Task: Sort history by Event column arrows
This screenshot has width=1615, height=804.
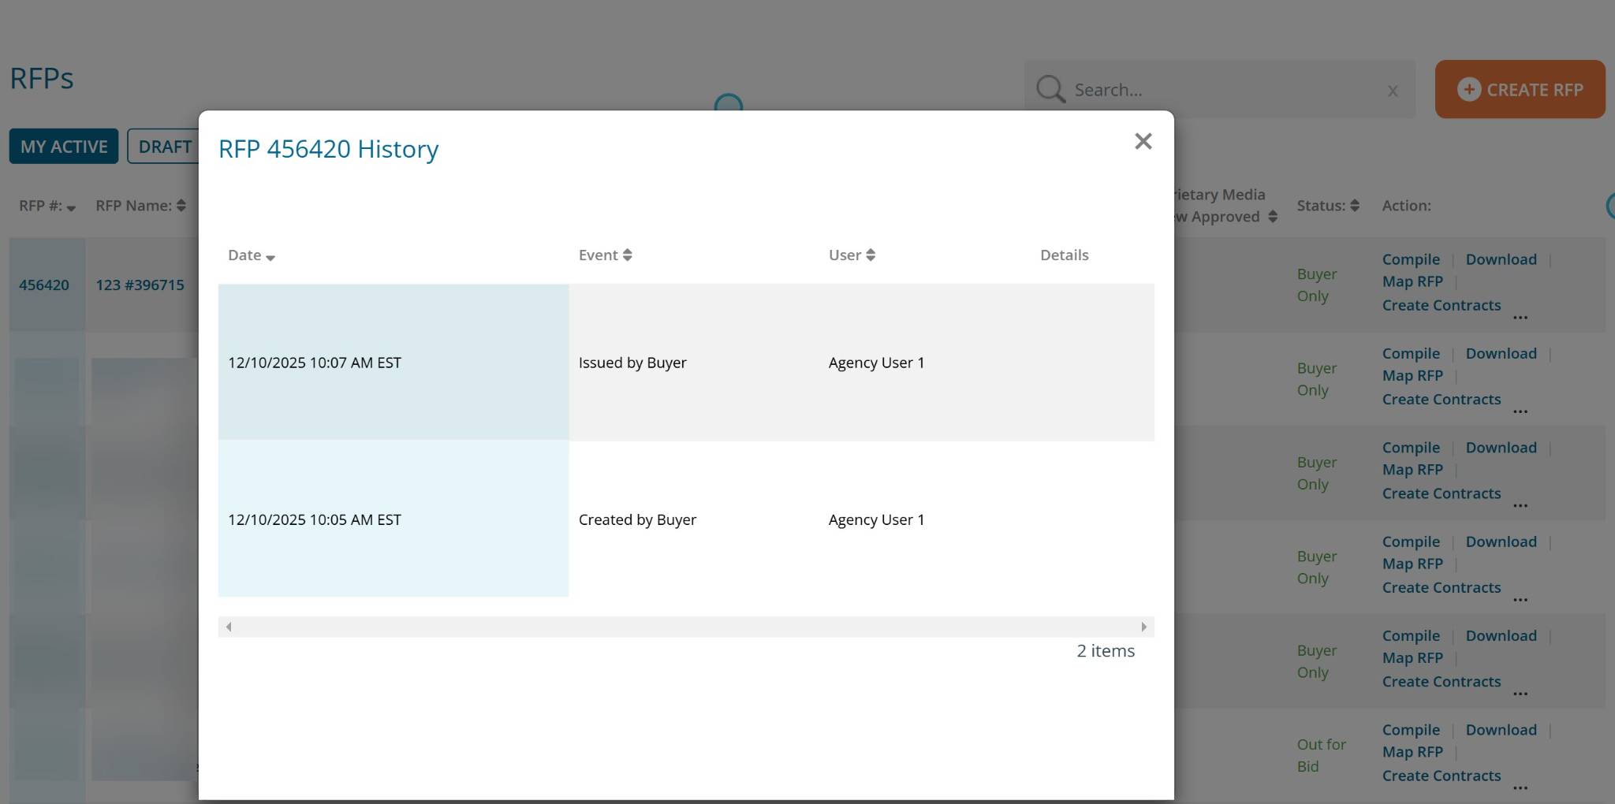Action: point(627,255)
